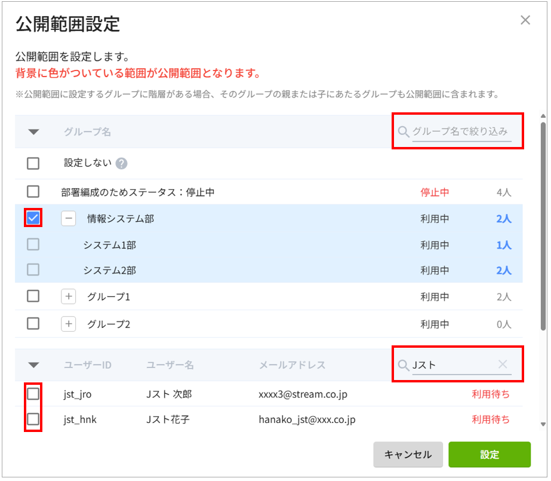This screenshot has width=551, height=481.
Task: Check the 設定しない checkbox
Action: 33,164
